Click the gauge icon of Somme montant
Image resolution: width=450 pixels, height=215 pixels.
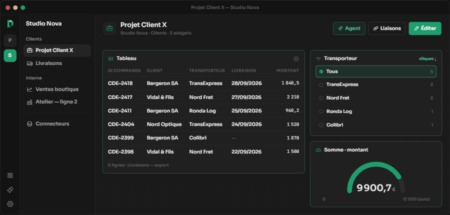[318, 150]
